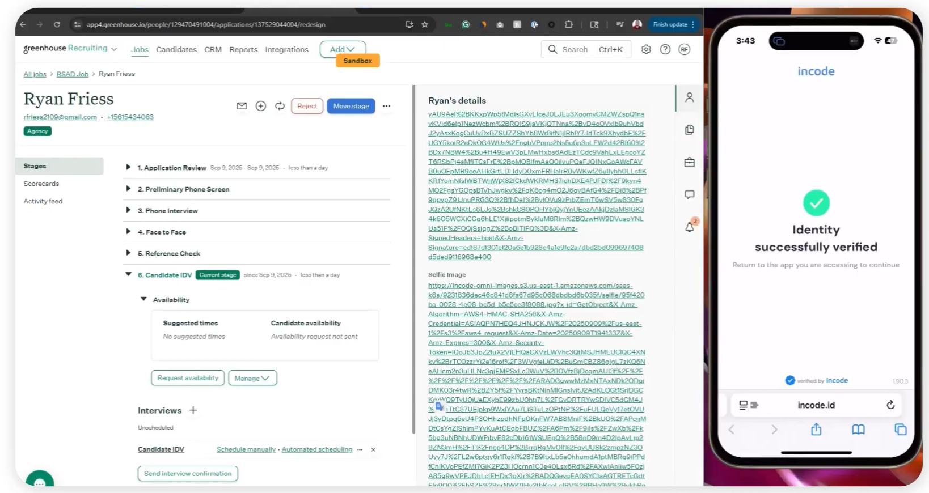This screenshot has width=929, height=493.
Task: Open the three-dots menu next to Move stage
Action: click(386, 106)
